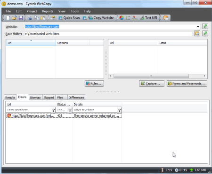Create a new project with the New icon

tap(8, 18)
